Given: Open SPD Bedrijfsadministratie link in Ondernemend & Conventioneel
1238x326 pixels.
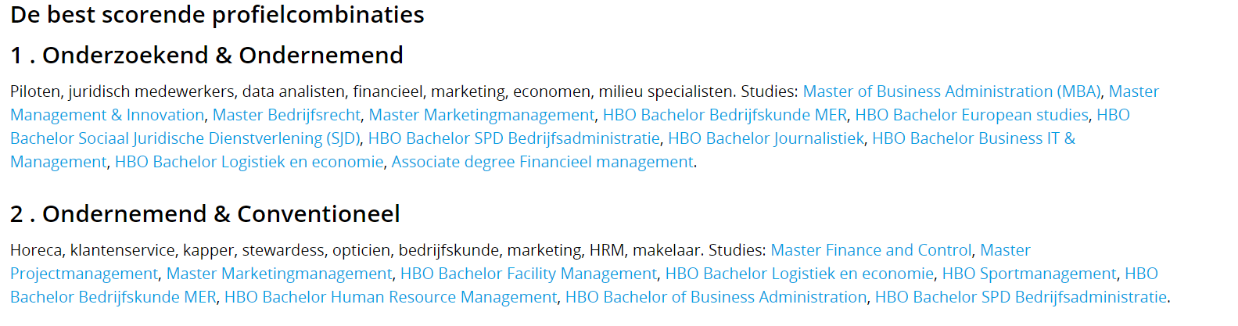Looking at the screenshot, I should coord(1021,297).
